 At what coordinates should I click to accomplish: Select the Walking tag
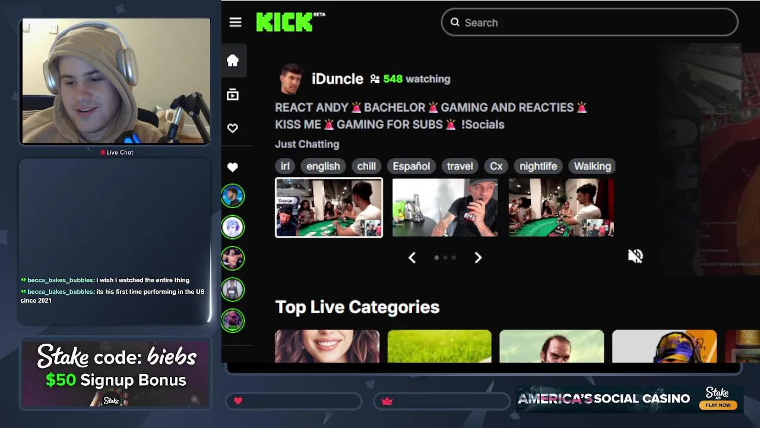pos(592,166)
